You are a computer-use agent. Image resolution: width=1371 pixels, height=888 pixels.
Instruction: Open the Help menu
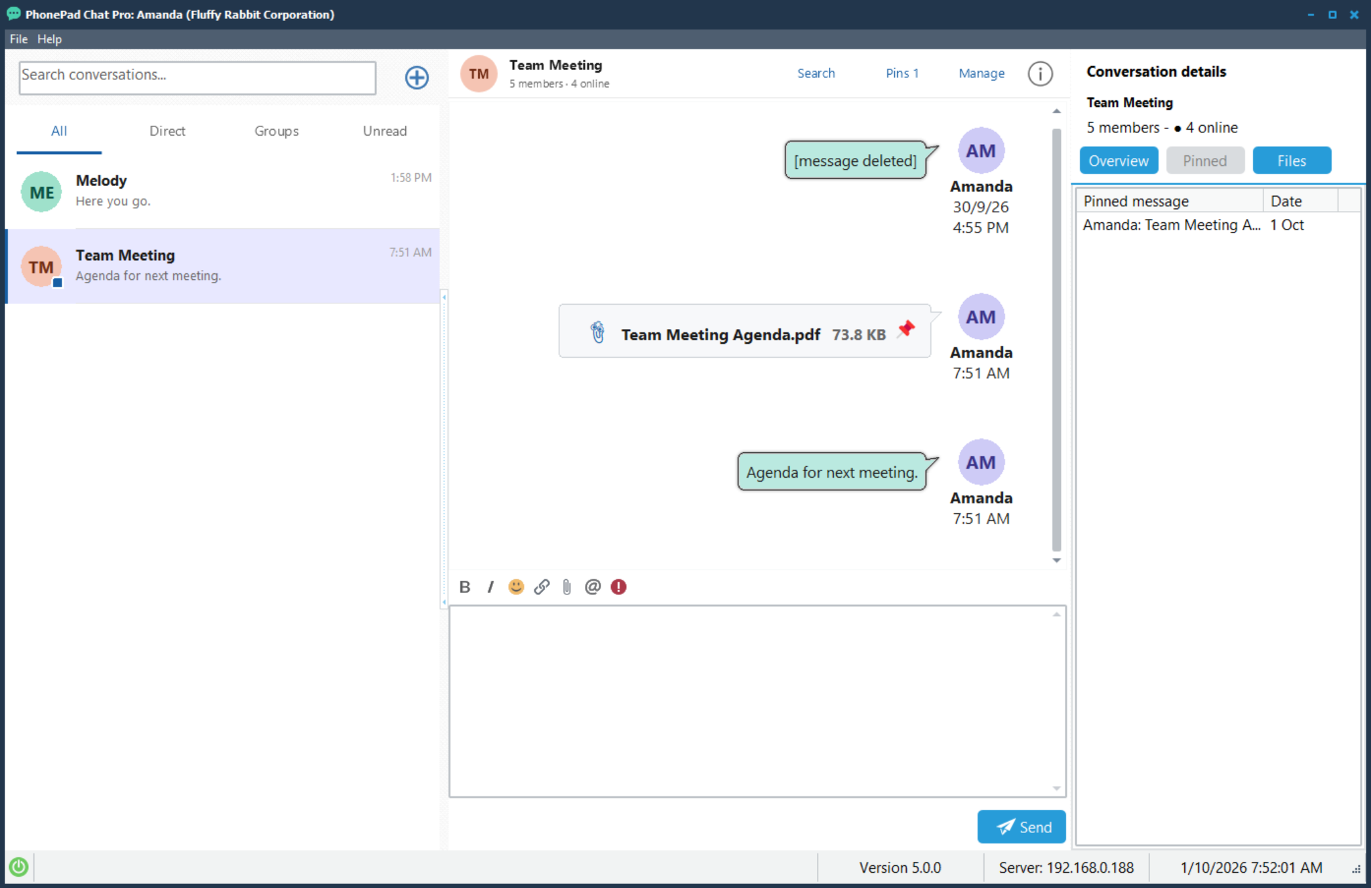point(49,39)
